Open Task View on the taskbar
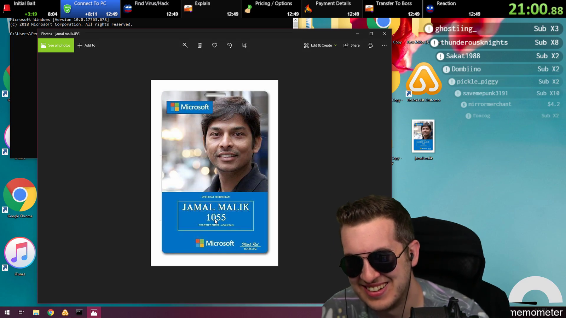 pos(21,312)
